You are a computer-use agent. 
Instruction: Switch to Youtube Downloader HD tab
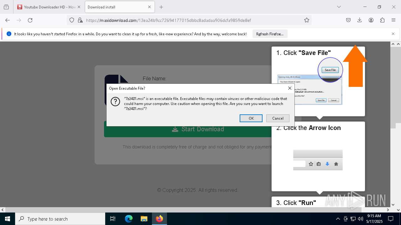(46, 7)
